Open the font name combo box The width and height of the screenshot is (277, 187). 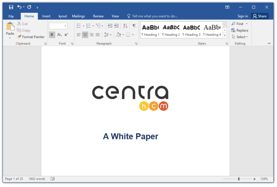[58, 26]
